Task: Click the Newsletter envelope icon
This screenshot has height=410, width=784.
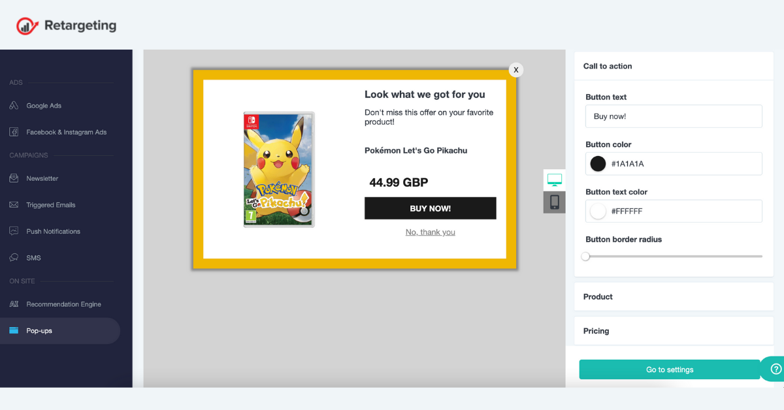Action: click(x=14, y=178)
